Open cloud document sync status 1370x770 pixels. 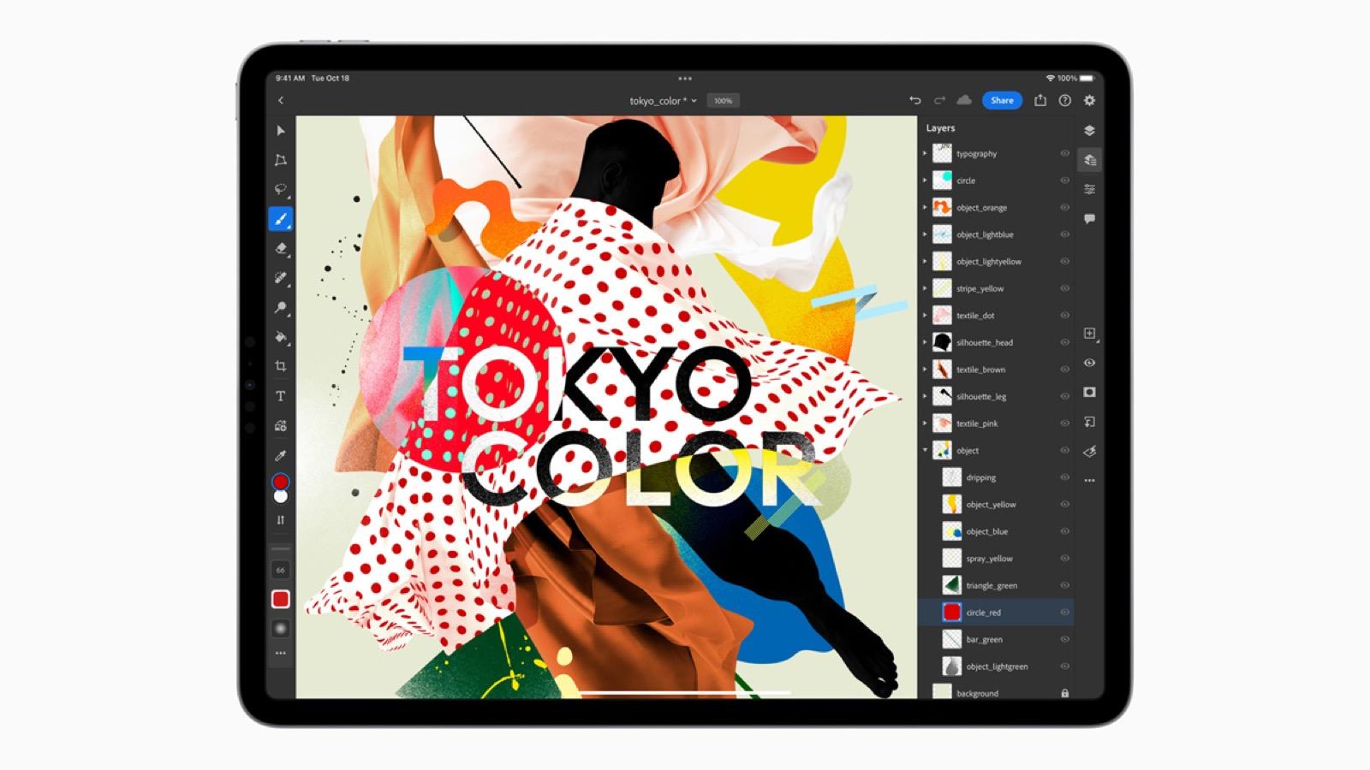coord(964,100)
